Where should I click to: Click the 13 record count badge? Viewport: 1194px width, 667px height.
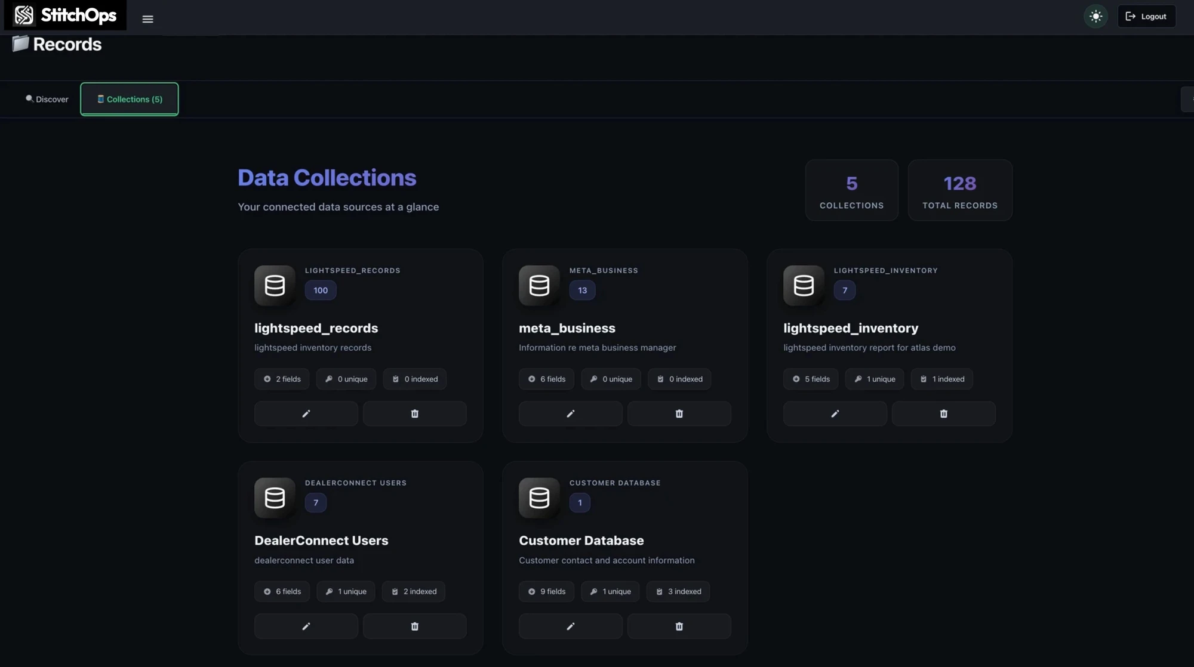click(x=583, y=291)
